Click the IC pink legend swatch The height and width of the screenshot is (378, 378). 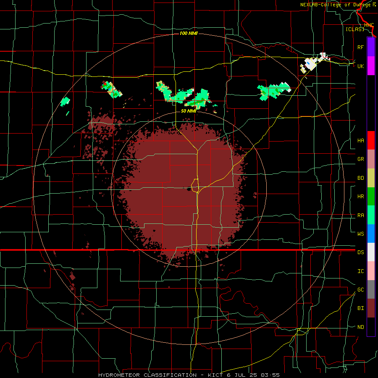[x=371, y=271]
